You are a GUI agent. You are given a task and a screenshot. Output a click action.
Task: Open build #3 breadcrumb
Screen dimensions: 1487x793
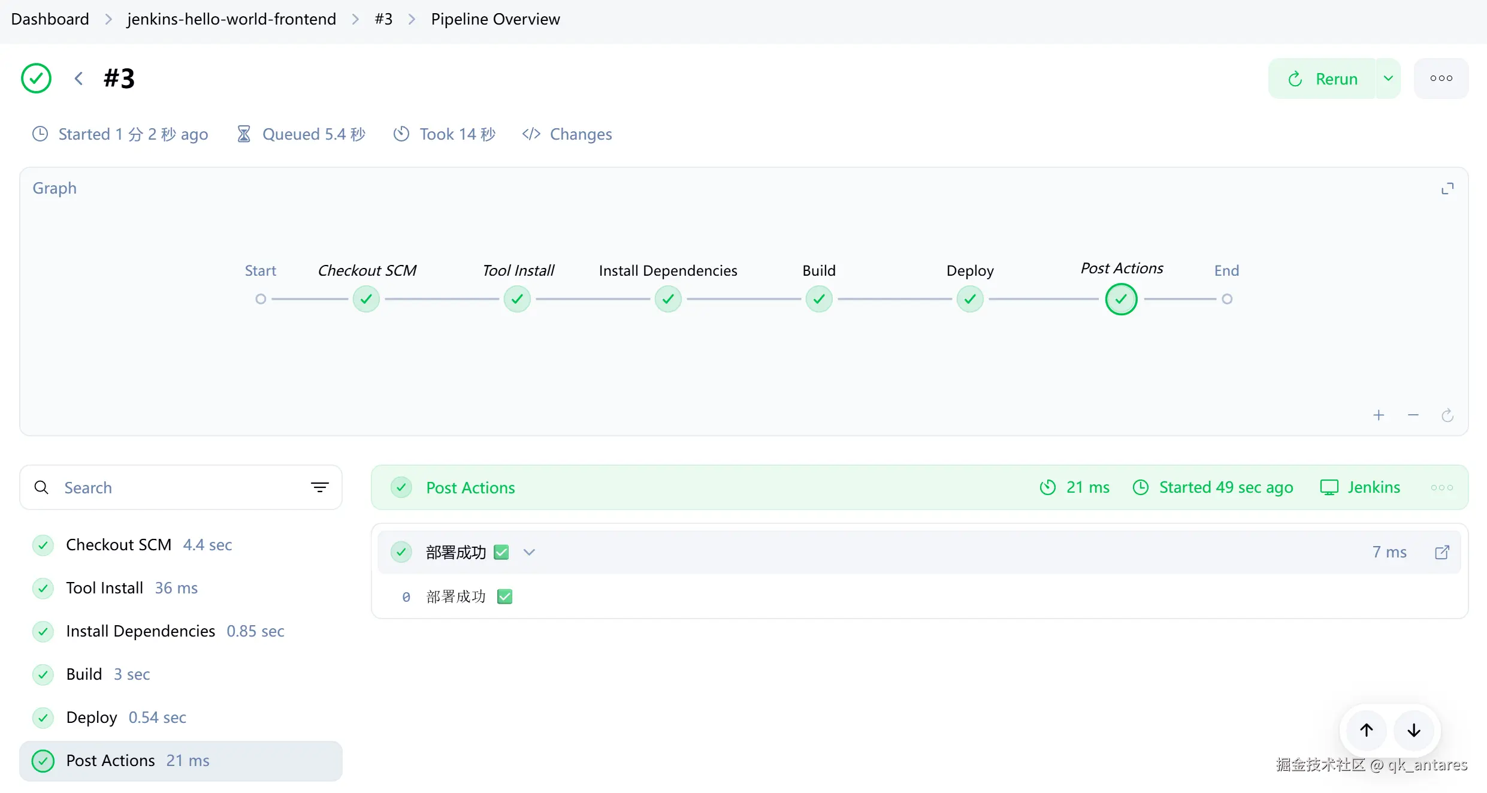[383, 19]
